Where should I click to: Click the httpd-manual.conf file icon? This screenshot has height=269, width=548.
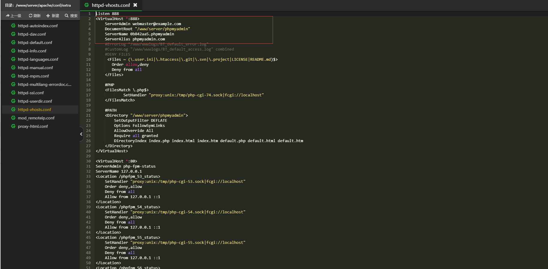pos(13,68)
